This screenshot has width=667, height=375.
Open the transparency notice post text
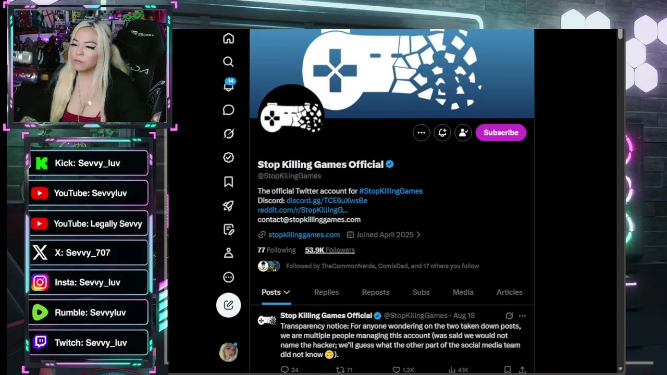[400, 340]
